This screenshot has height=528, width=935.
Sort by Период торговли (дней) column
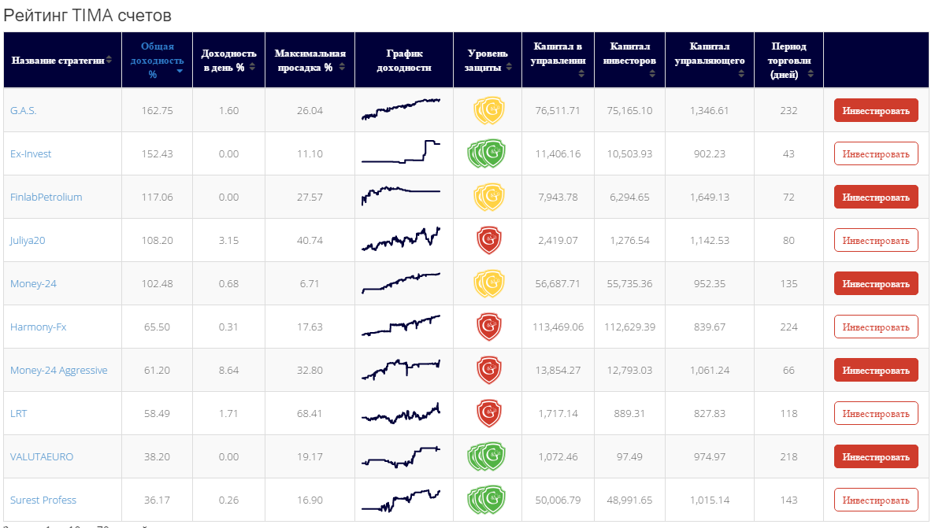click(x=788, y=60)
